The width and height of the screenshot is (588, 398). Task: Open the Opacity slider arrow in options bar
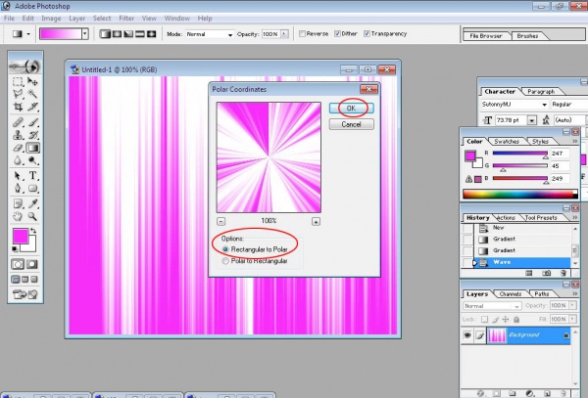tap(284, 34)
